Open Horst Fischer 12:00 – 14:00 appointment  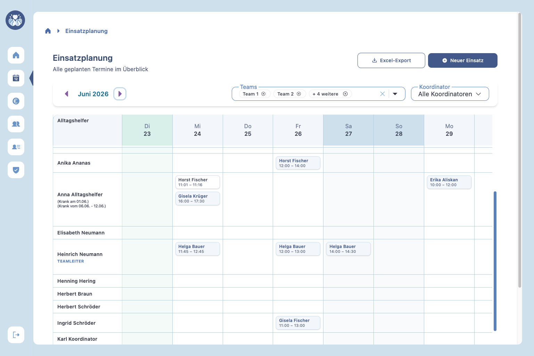click(x=298, y=163)
